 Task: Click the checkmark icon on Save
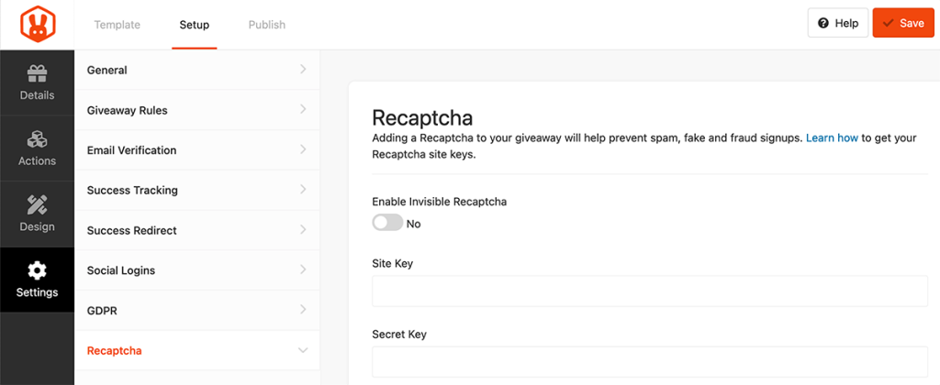tap(888, 24)
